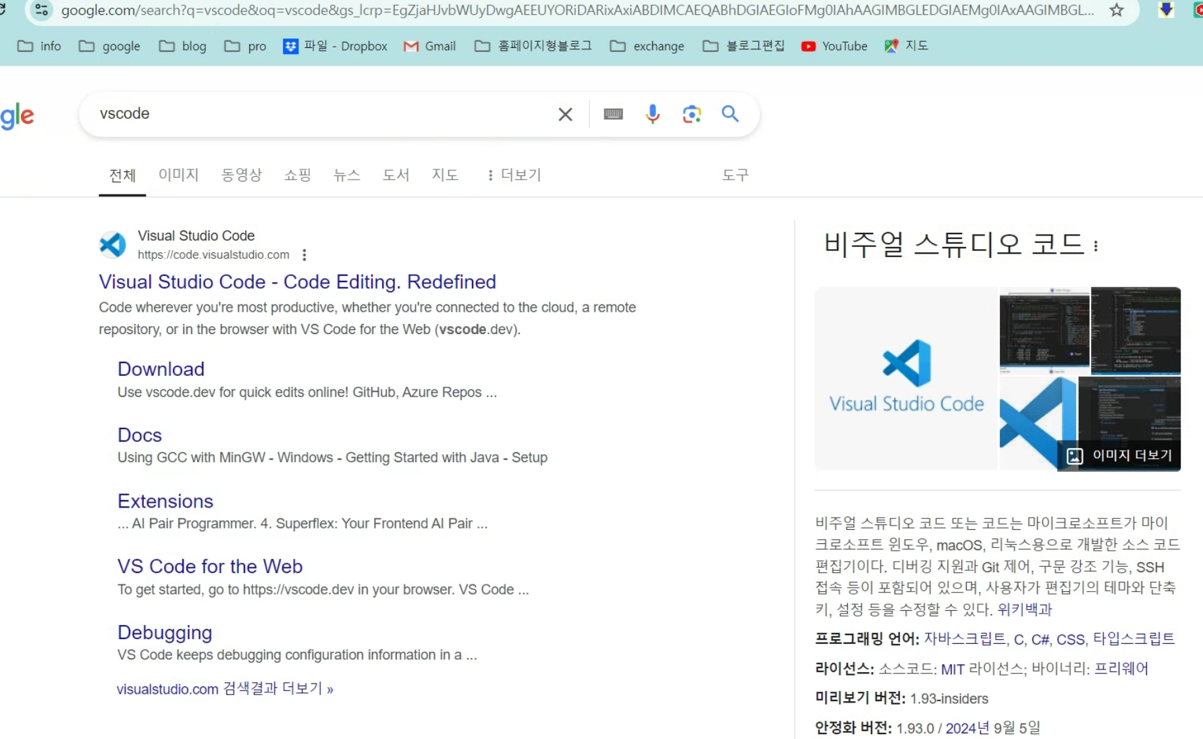Switch to the 이미지 tab
The height and width of the screenshot is (739, 1203).
(x=178, y=175)
